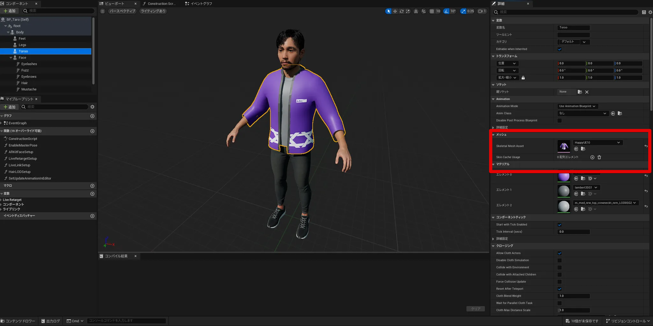The width and height of the screenshot is (653, 326).
Task: Open My Blueprint panel settings gear
Action: click(92, 107)
